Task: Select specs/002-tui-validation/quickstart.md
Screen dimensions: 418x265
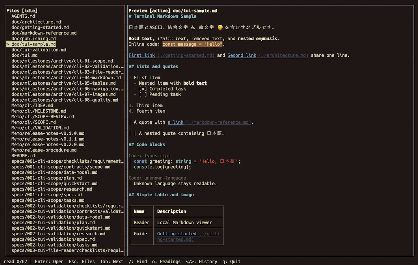Action: [61, 228]
